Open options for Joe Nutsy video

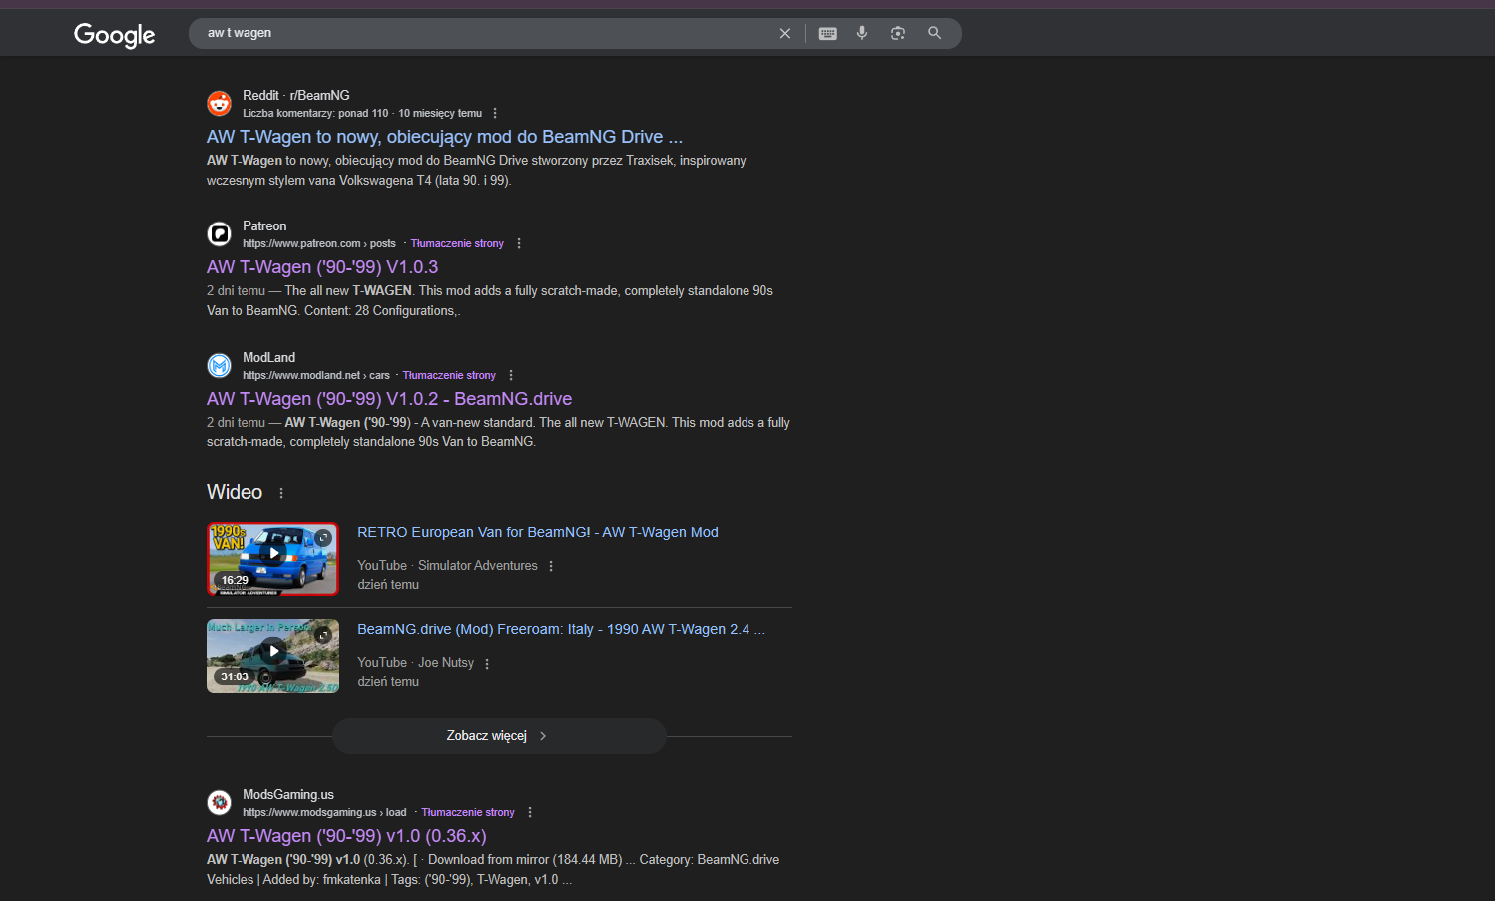point(487,663)
